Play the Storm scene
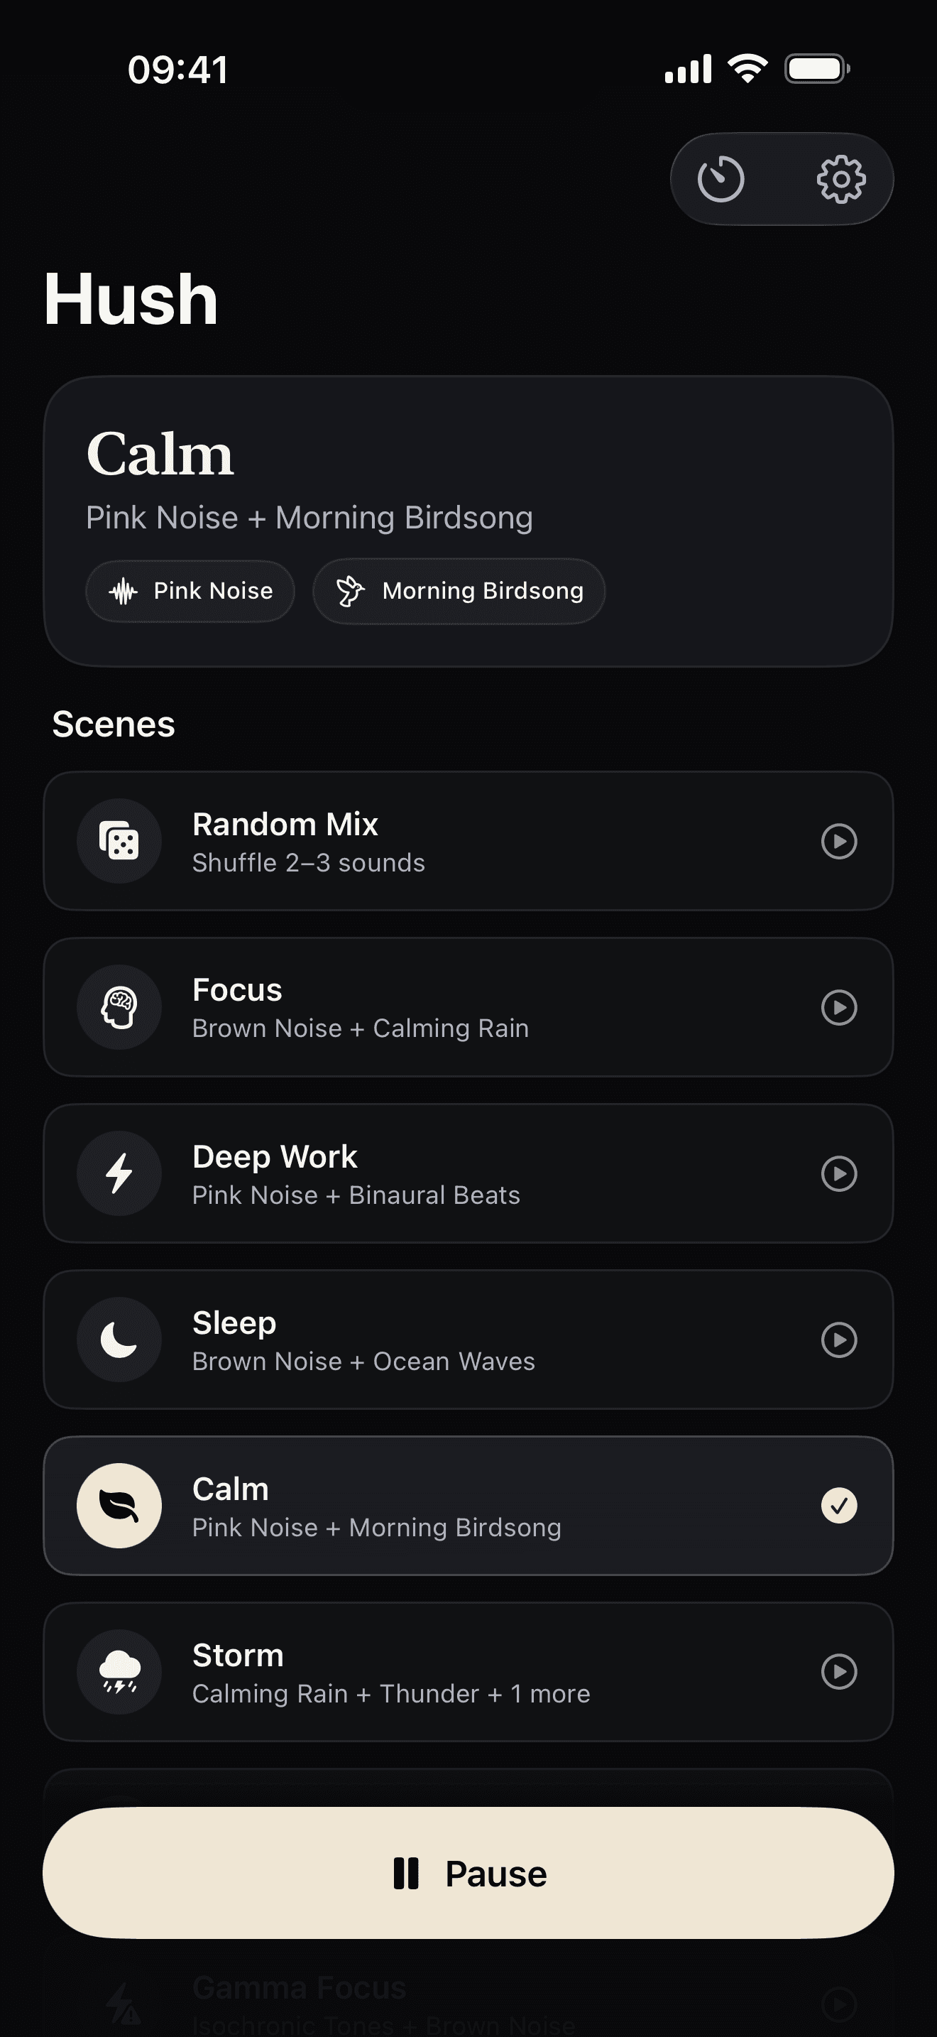 pyautogui.click(x=839, y=1672)
